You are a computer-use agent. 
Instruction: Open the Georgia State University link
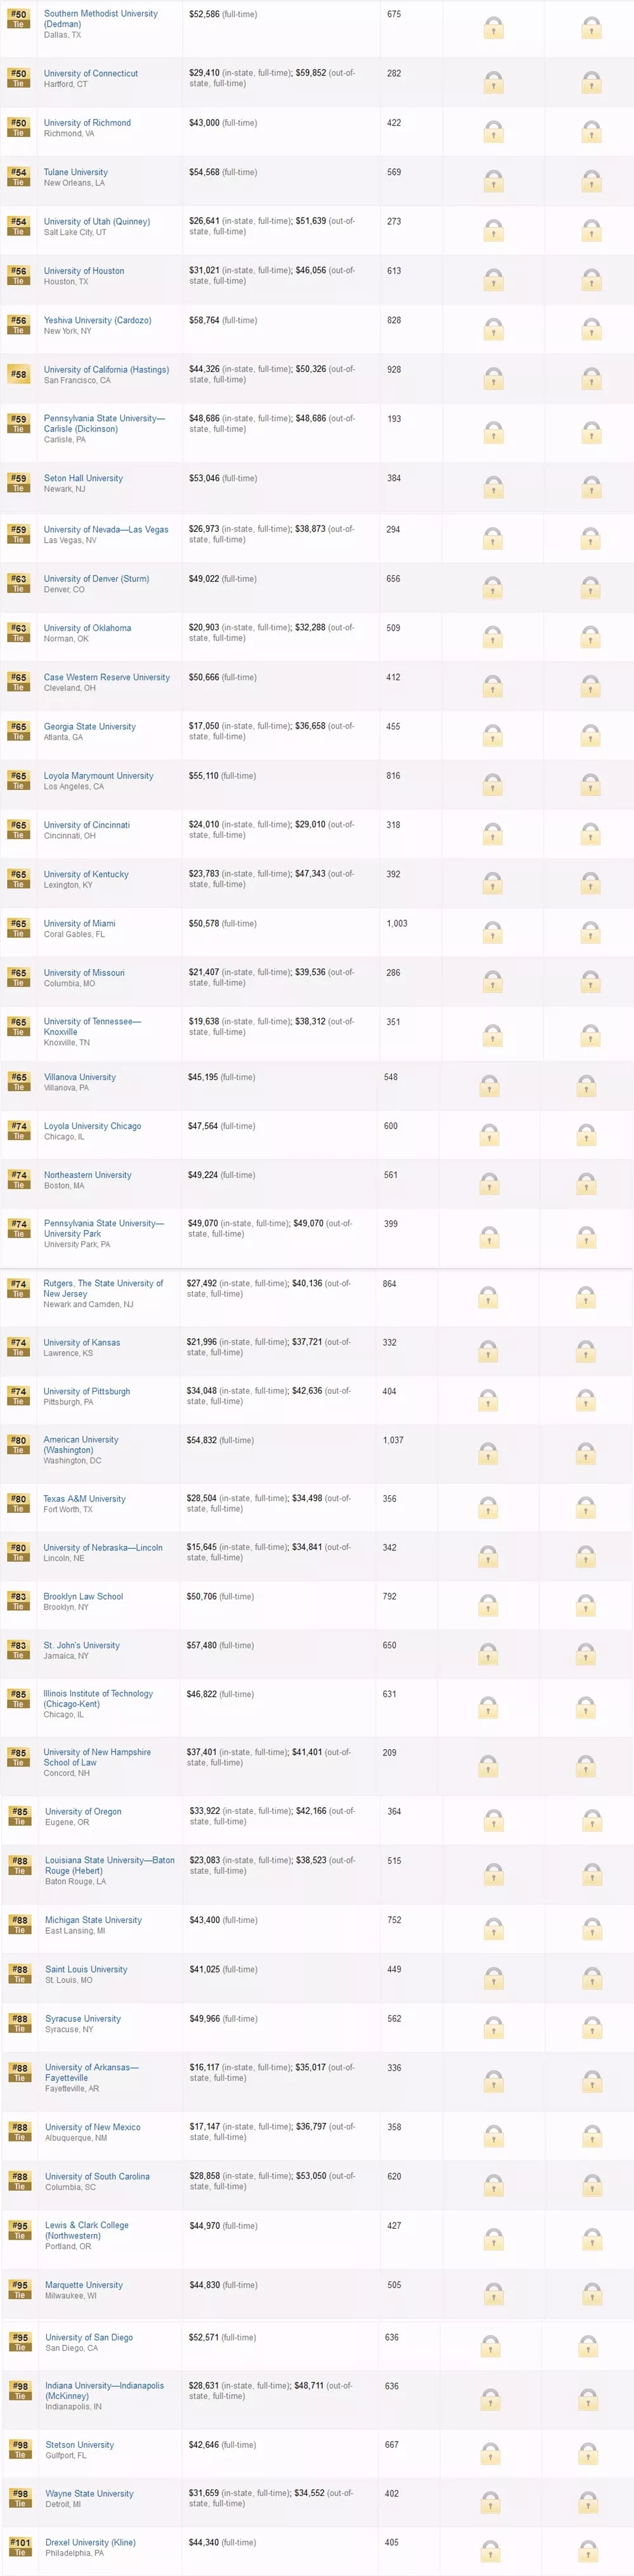90,727
